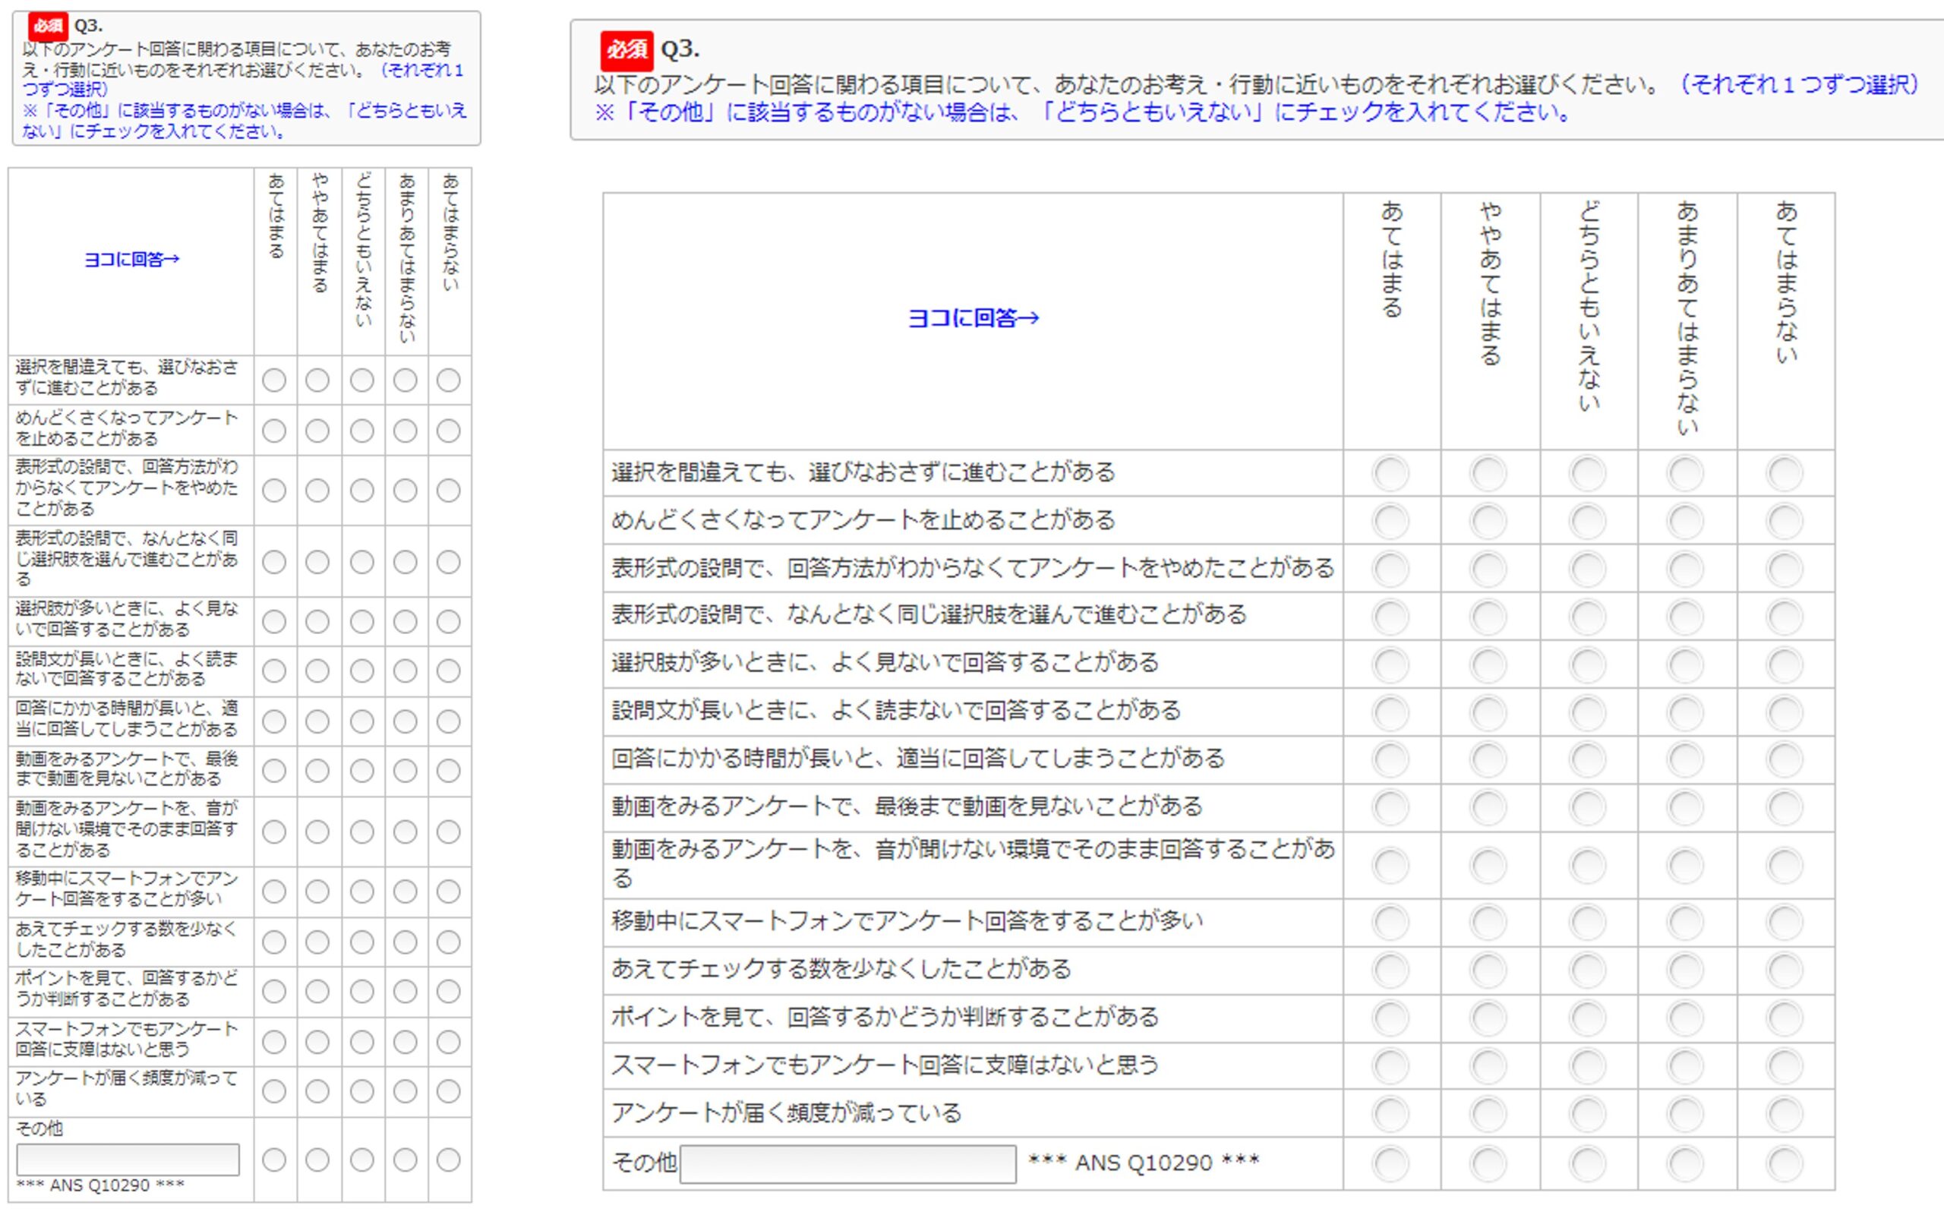Select あまりあてはまらない for アンケートが届く頻度が減っている
The width and height of the screenshot is (1944, 1215).
pos(1684,1113)
